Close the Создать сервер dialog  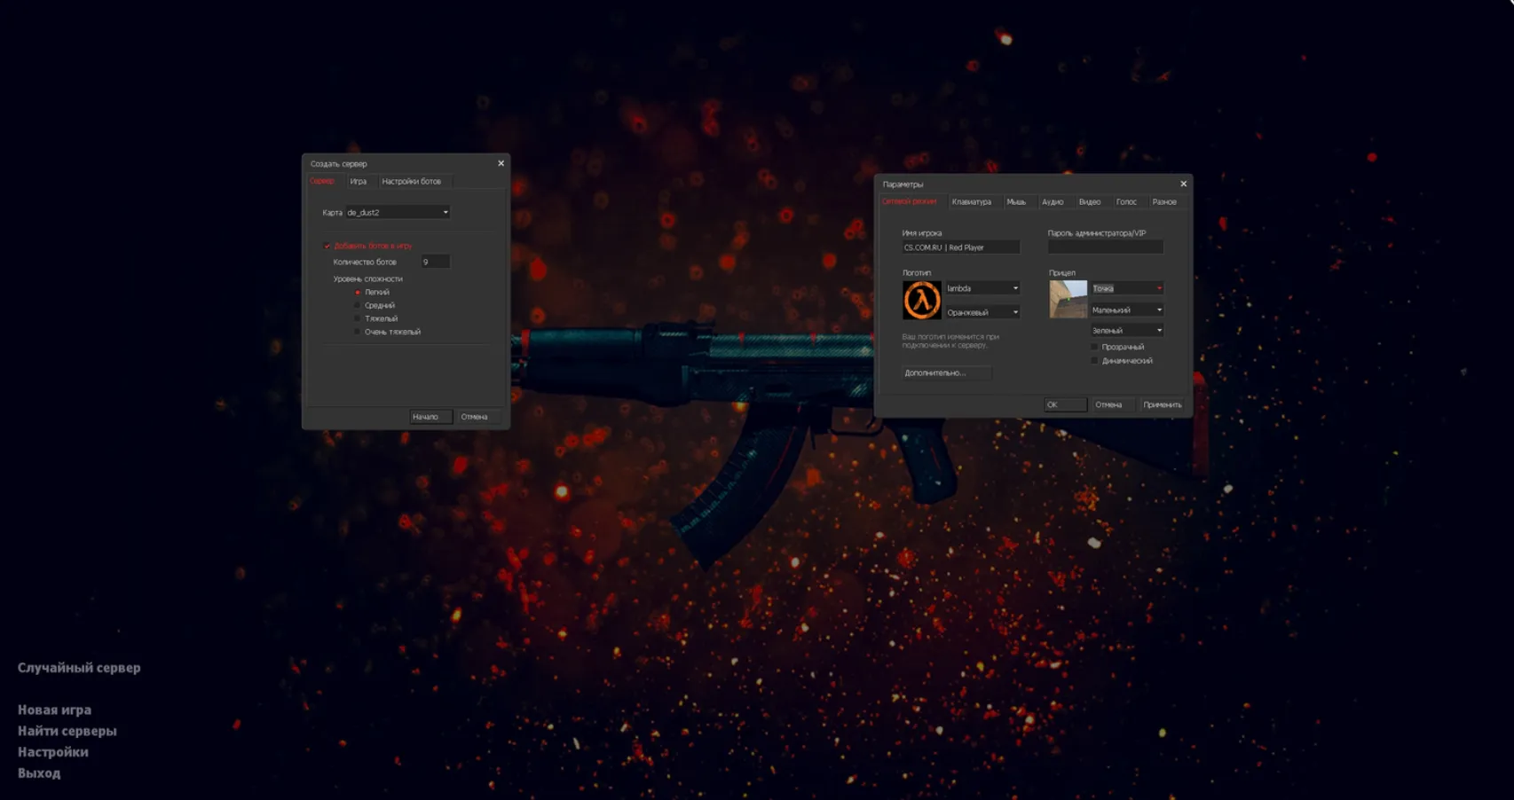pyautogui.click(x=501, y=163)
